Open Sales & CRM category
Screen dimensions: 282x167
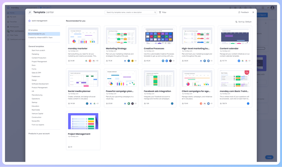pos(36,73)
